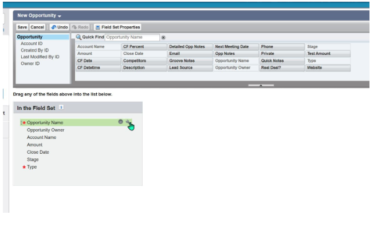Click the info icon beside In the Field Set
Screen dimensions: 370x227
pyautogui.click(x=61, y=107)
